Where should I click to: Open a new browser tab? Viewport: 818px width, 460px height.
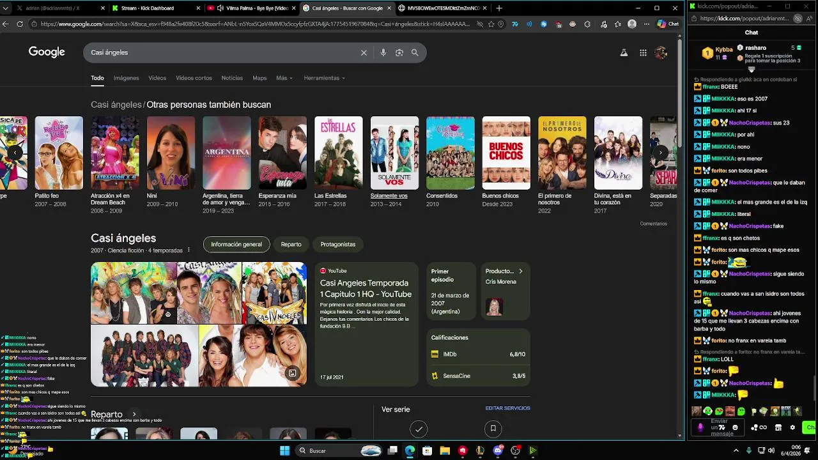click(x=499, y=8)
